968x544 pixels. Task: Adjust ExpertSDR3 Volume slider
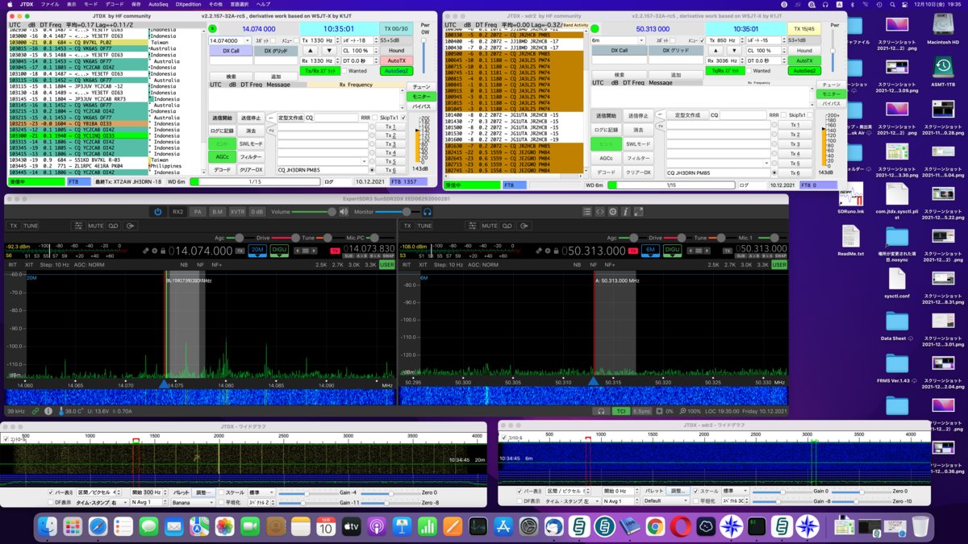click(x=313, y=212)
